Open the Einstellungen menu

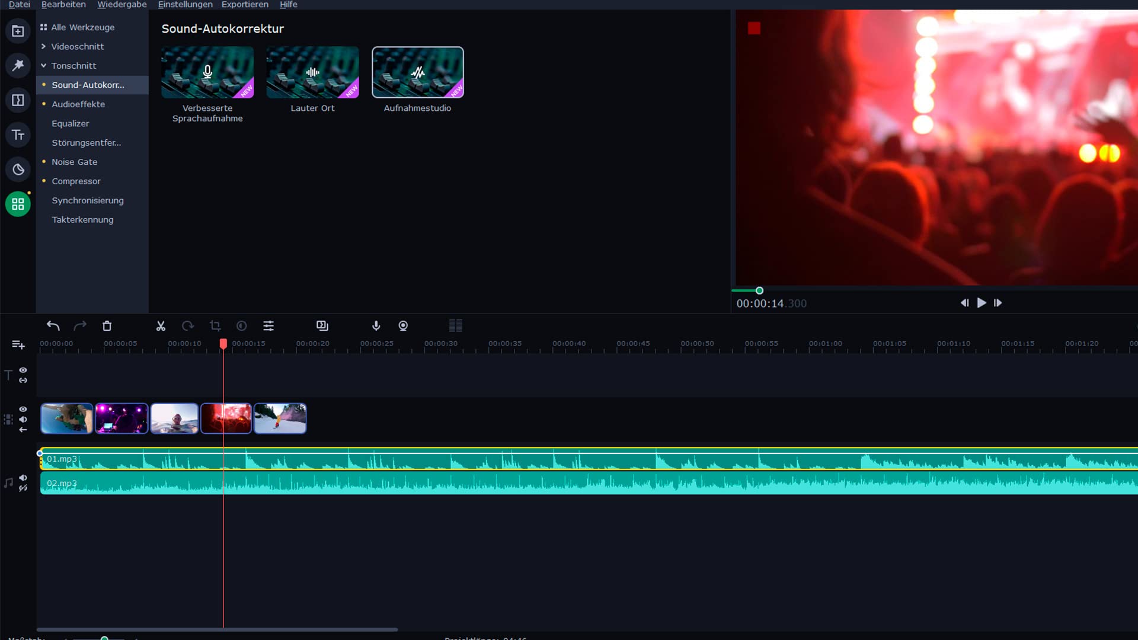tap(185, 4)
